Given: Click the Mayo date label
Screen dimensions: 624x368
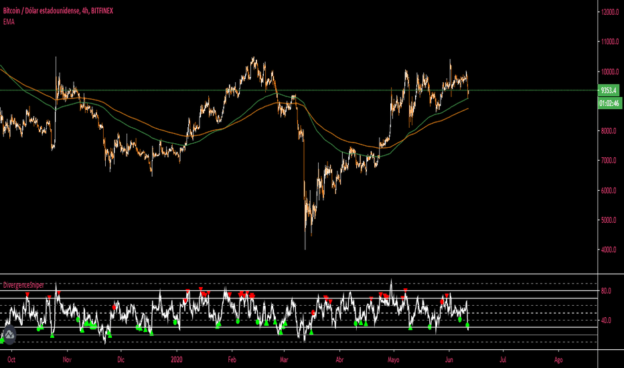Looking at the screenshot, I should [393, 360].
